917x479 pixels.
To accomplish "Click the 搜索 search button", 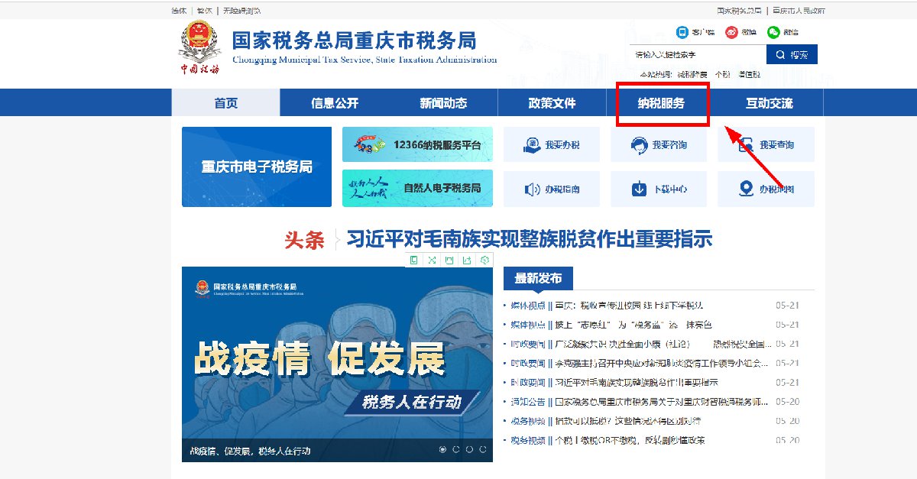I will 792,55.
